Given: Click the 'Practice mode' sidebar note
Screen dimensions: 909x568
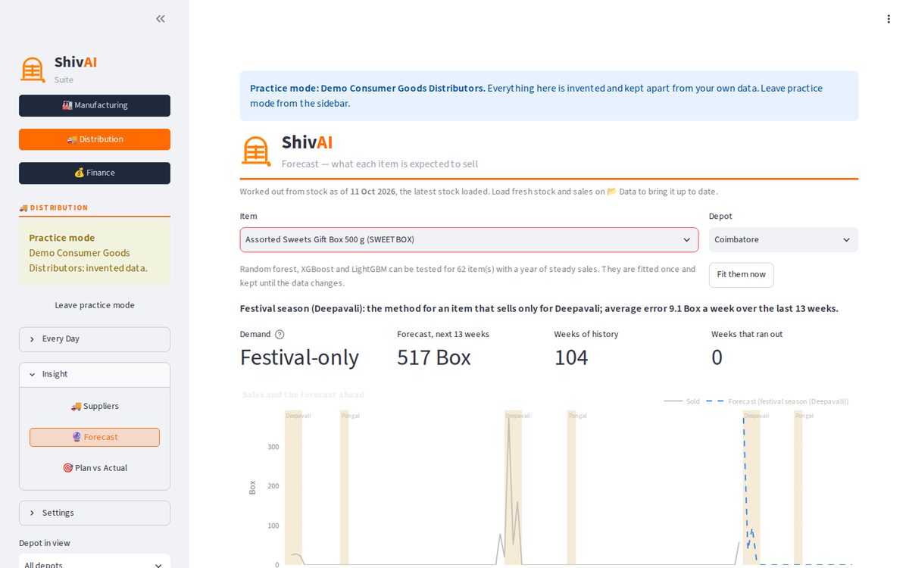Looking at the screenshot, I should coord(95,253).
